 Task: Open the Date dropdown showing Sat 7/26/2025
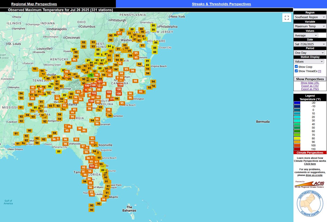310,44
